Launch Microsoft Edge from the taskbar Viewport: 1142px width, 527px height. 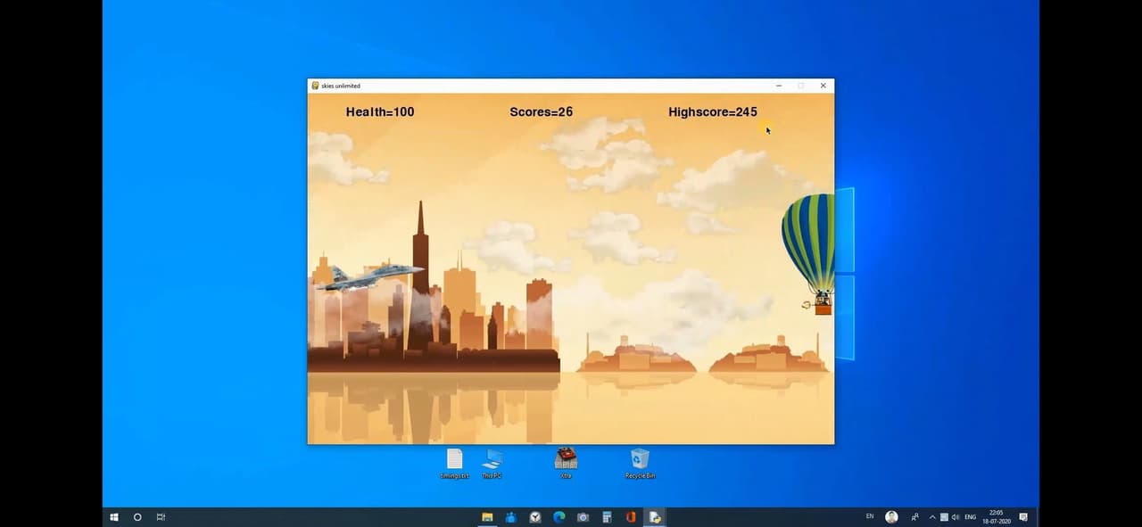click(559, 517)
